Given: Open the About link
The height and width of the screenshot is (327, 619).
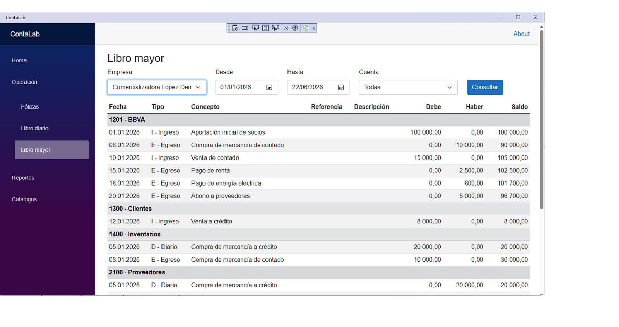Looking at the screenshot, I should point(522,34).
